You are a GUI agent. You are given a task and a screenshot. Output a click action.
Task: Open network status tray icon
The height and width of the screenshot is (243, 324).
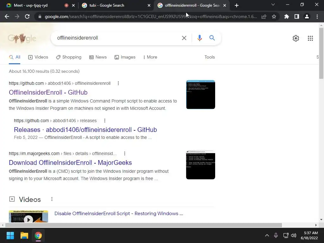286,235
